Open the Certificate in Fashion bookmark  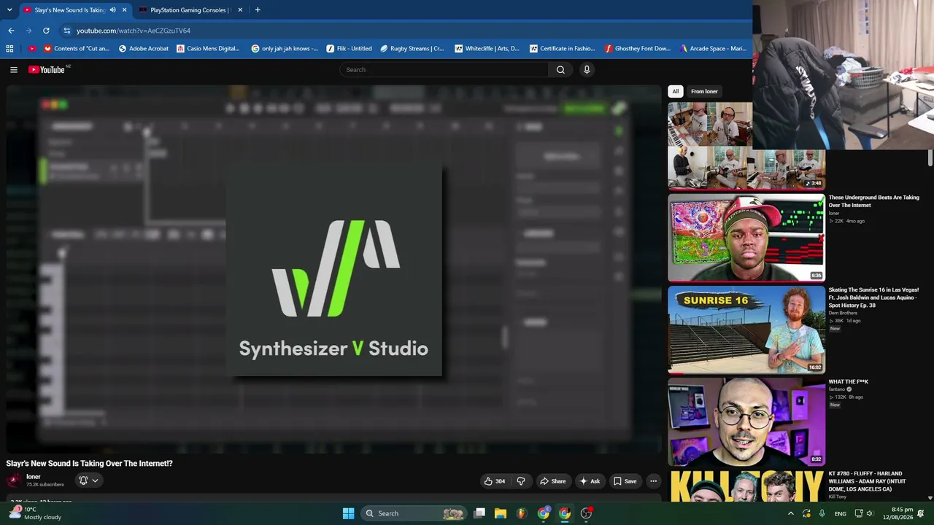563,49
